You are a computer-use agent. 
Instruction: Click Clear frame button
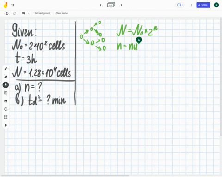pyautogui.click(x=62, y=13)
